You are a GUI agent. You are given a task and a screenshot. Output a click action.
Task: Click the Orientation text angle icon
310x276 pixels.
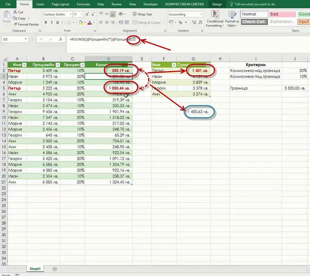[x=120, y=14]
